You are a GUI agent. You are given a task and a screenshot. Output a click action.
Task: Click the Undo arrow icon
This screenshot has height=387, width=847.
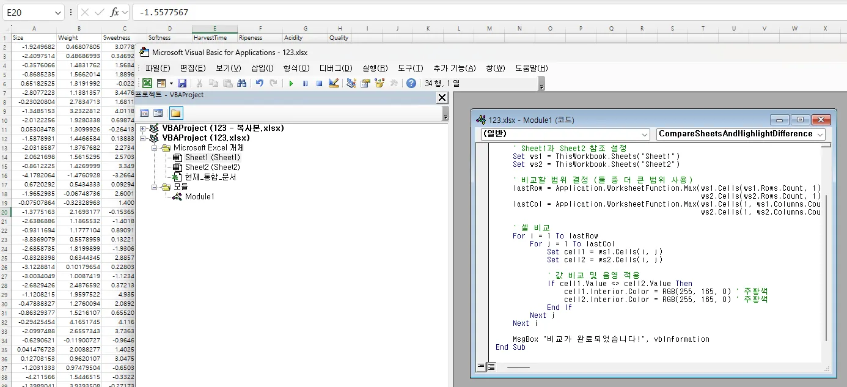click(259, 83)
